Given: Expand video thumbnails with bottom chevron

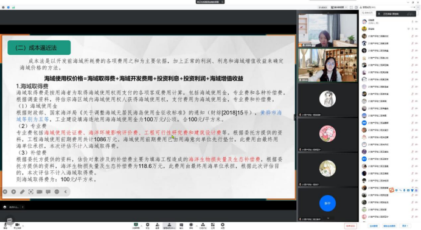Looking at the screenshot, I should coord(328,218).
